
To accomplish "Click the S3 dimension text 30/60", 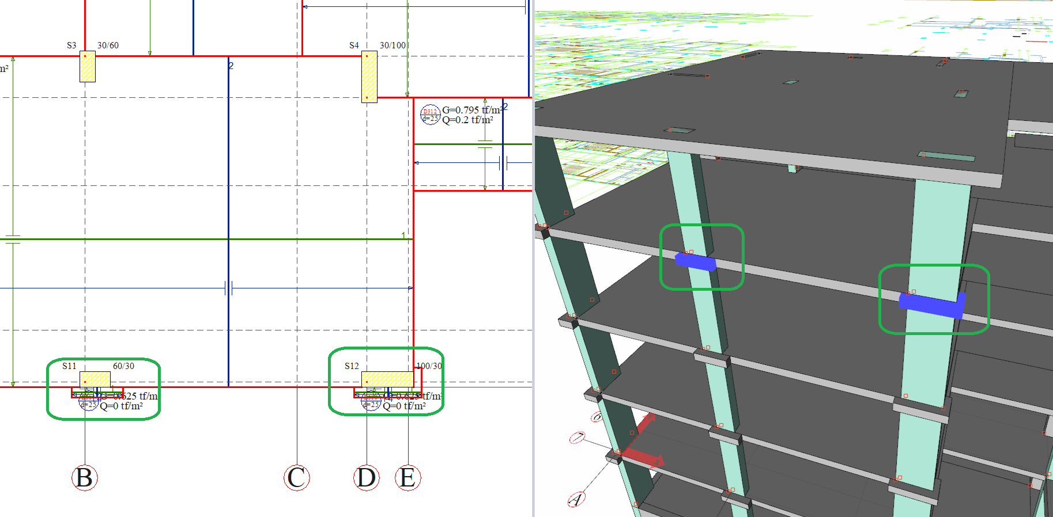I will click(108, 45).
